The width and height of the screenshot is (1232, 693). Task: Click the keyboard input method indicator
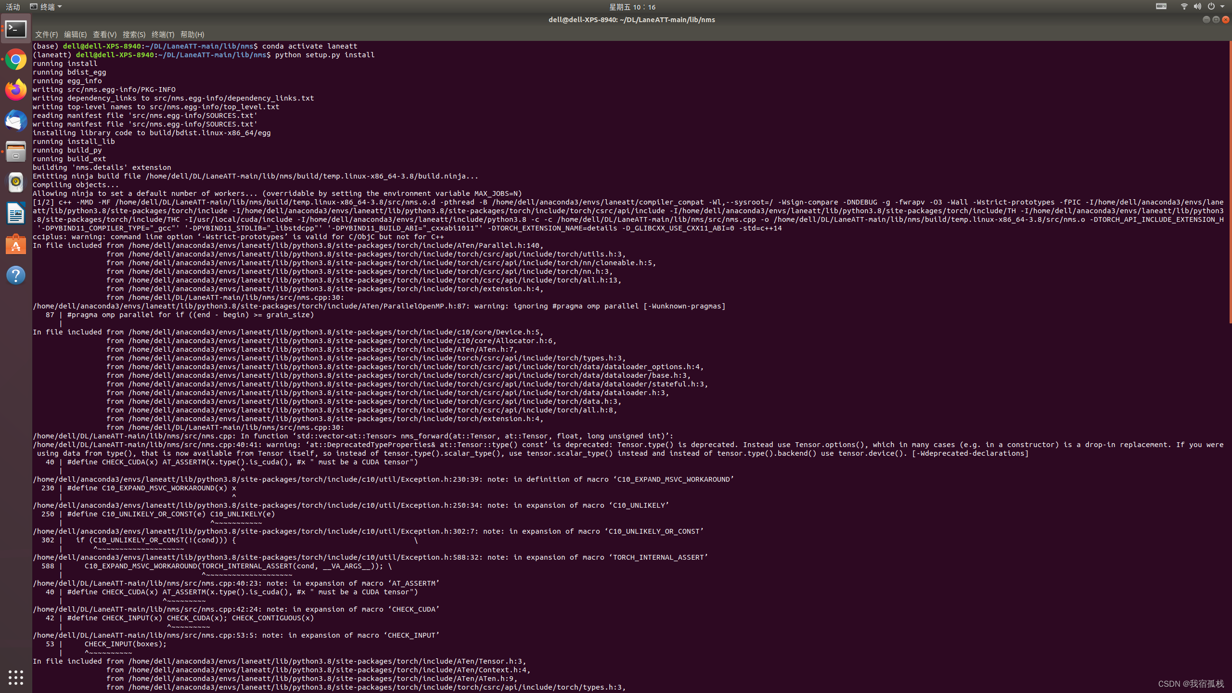(x=1161, y=6)
